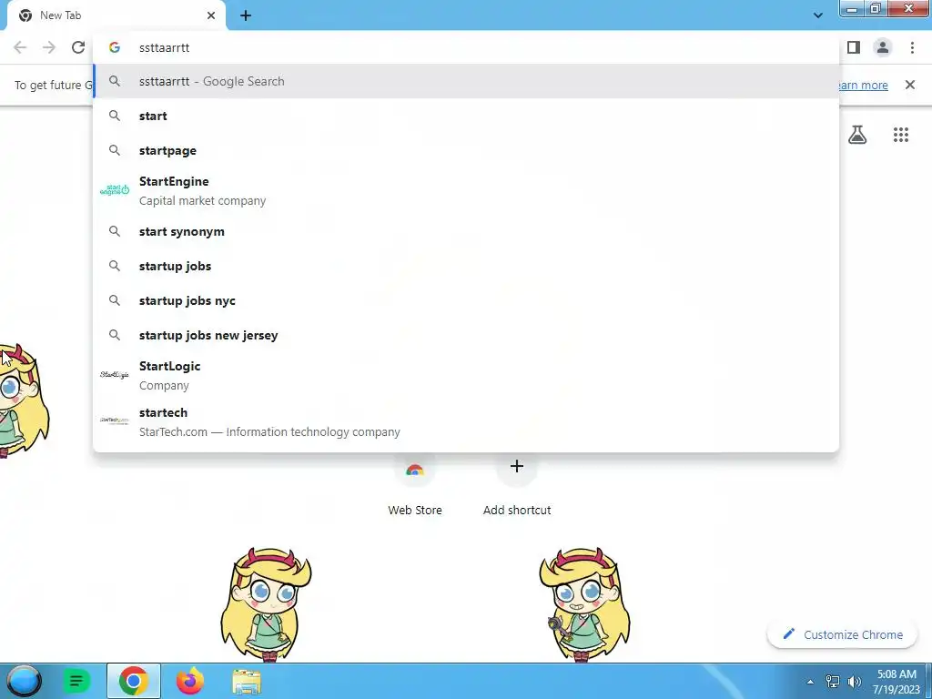Pick the startech StarTech.com suggestion
The height and width of the screenshot is (699, 932).
click(x=466, y=421)
